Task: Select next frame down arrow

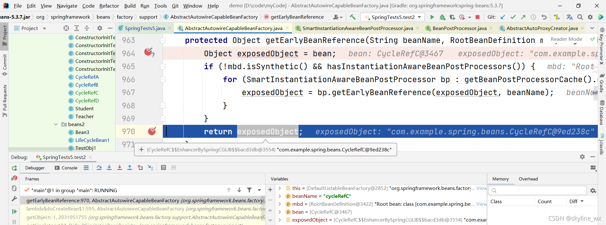Action: [x=239, y=190]
